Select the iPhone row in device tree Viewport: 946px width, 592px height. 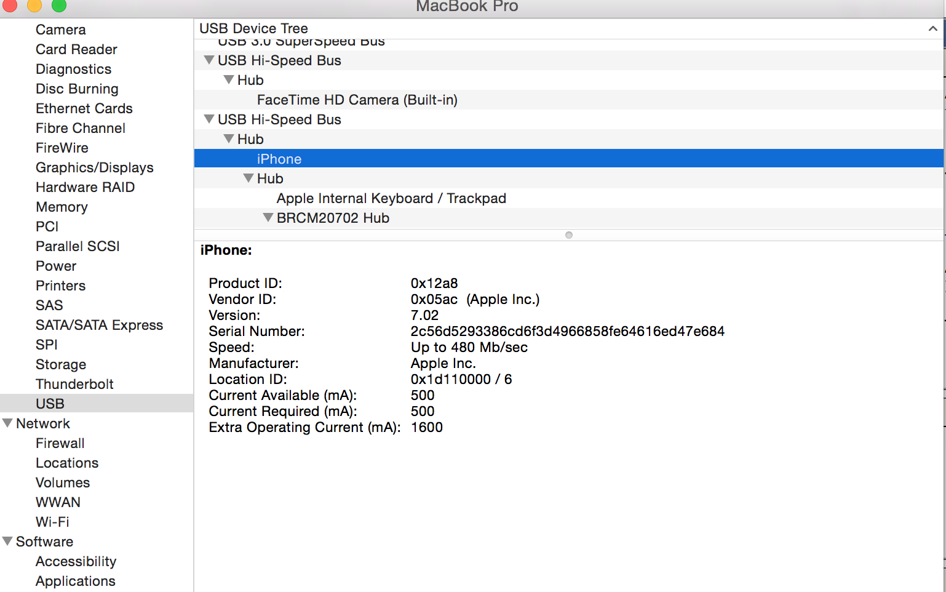569,159
